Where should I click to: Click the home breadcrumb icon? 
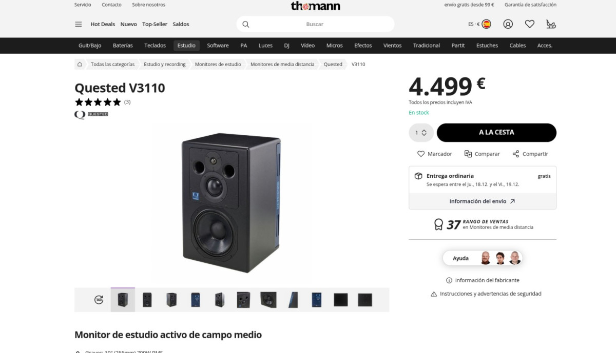coord(80,64)
